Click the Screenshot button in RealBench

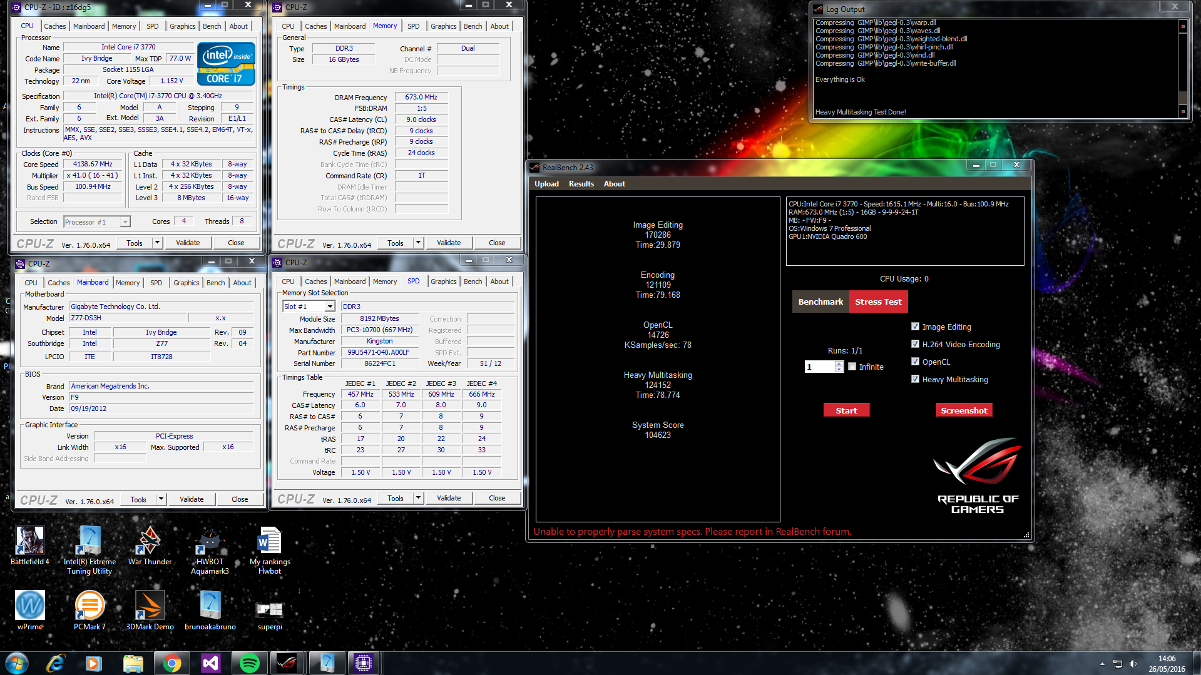[964, 410]
